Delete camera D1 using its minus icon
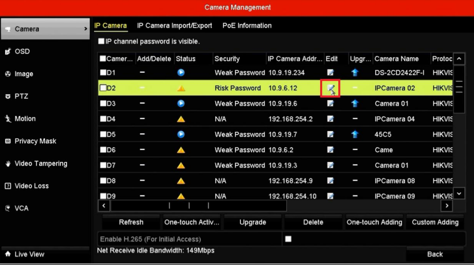 [142, 72]
